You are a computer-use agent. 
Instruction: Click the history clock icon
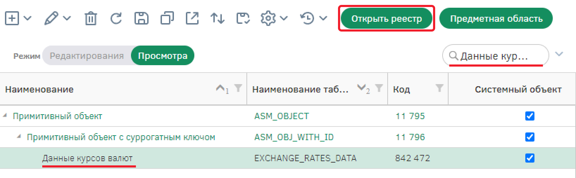tap(307, 18)
